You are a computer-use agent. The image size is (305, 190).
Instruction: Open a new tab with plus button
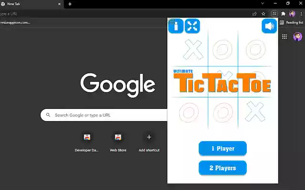tap(70, 4)
